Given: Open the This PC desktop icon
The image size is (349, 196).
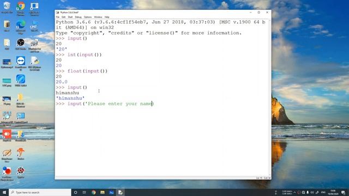Looking at the screenshot, I should [x=34, y=26].
